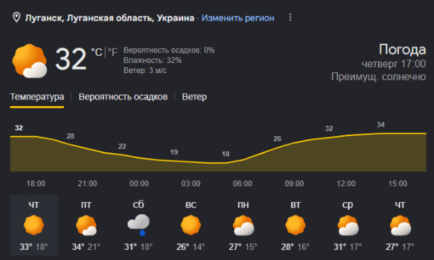Select the Температура tab
The width and height of the screenshot is (434, 260).
point(37,97)
